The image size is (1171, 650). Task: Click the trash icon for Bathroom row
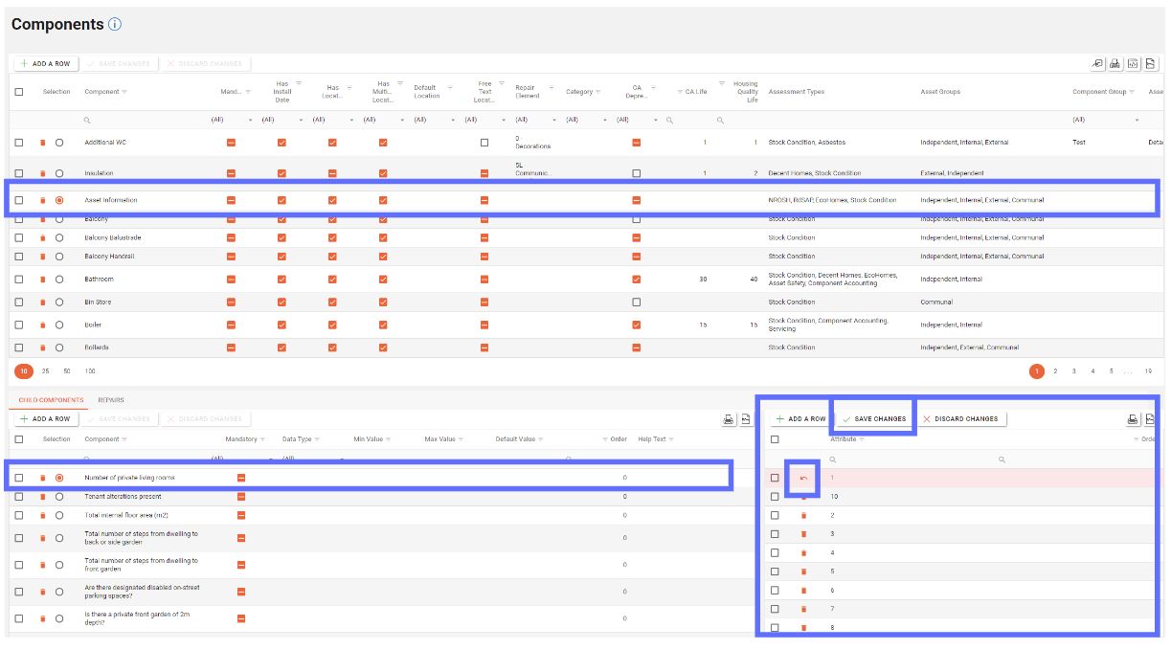coord(42,280)
